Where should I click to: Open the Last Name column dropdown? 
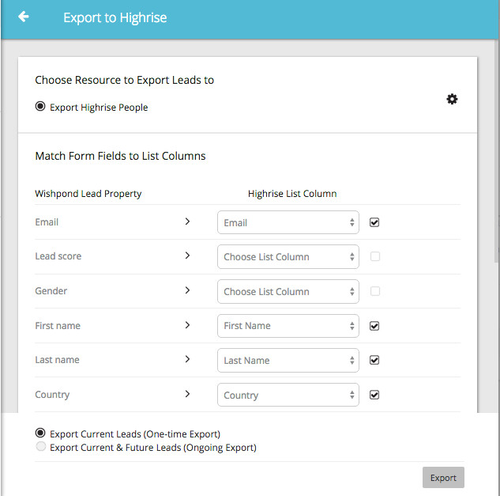[x=288, y=360]
